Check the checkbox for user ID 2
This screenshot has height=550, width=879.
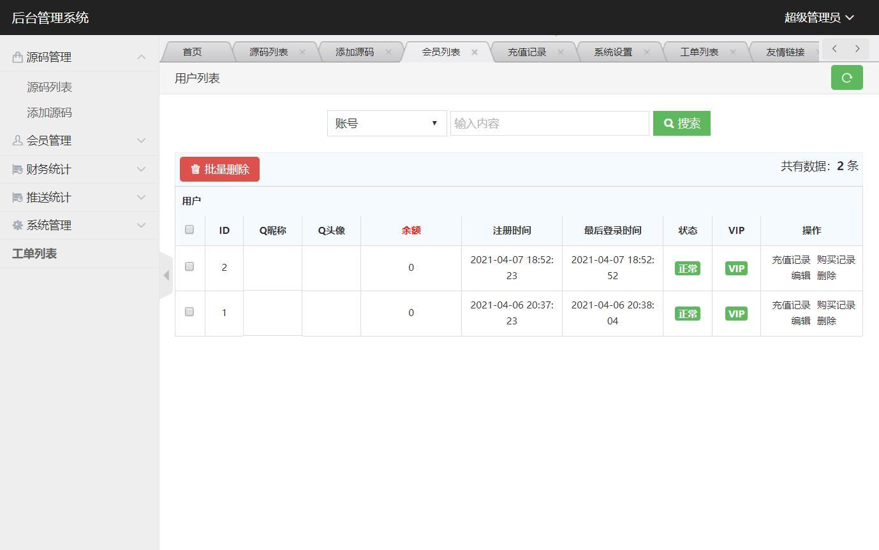point(189,266)
